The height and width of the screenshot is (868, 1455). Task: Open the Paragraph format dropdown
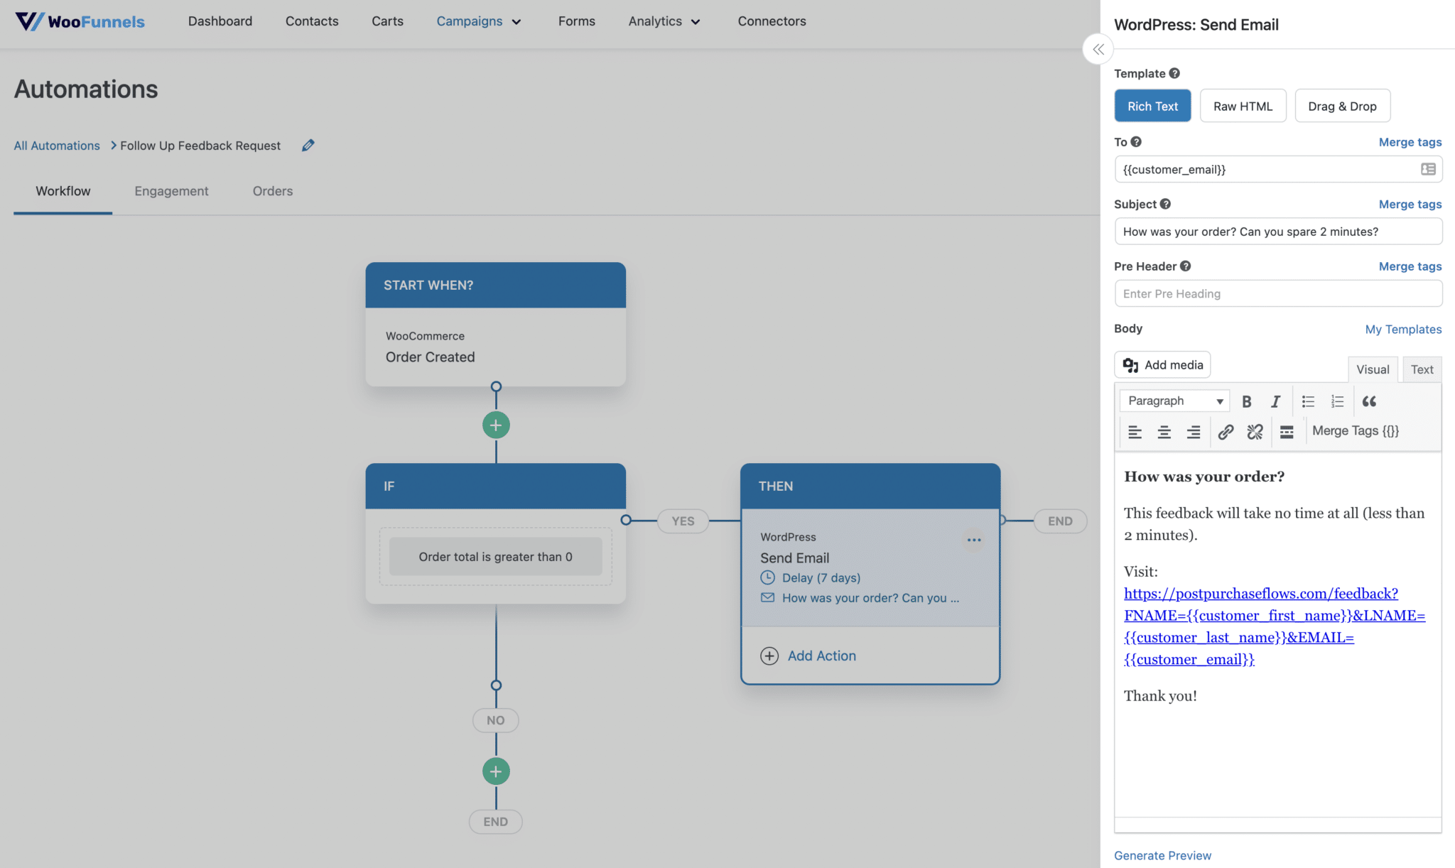(x=1174, y=401)
